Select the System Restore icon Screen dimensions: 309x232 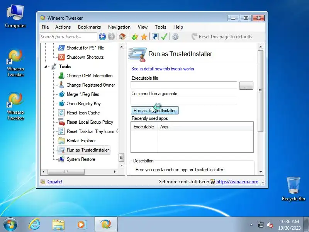pos(61,159)
